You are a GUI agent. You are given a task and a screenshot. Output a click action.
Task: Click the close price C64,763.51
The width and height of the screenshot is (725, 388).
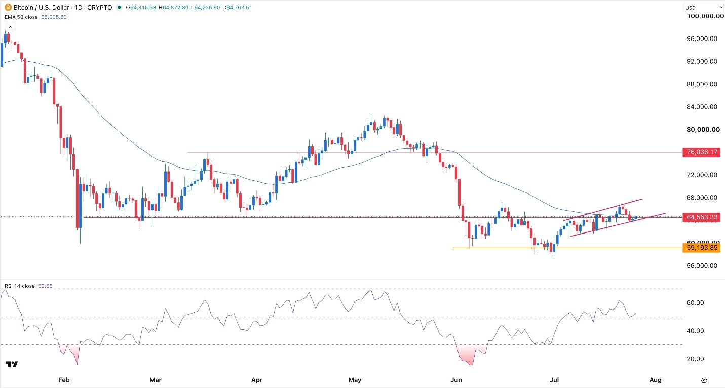click(237, 8)
